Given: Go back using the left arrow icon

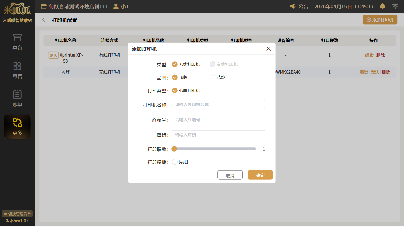Looking at the screenshot, I should tap(44, 20).
